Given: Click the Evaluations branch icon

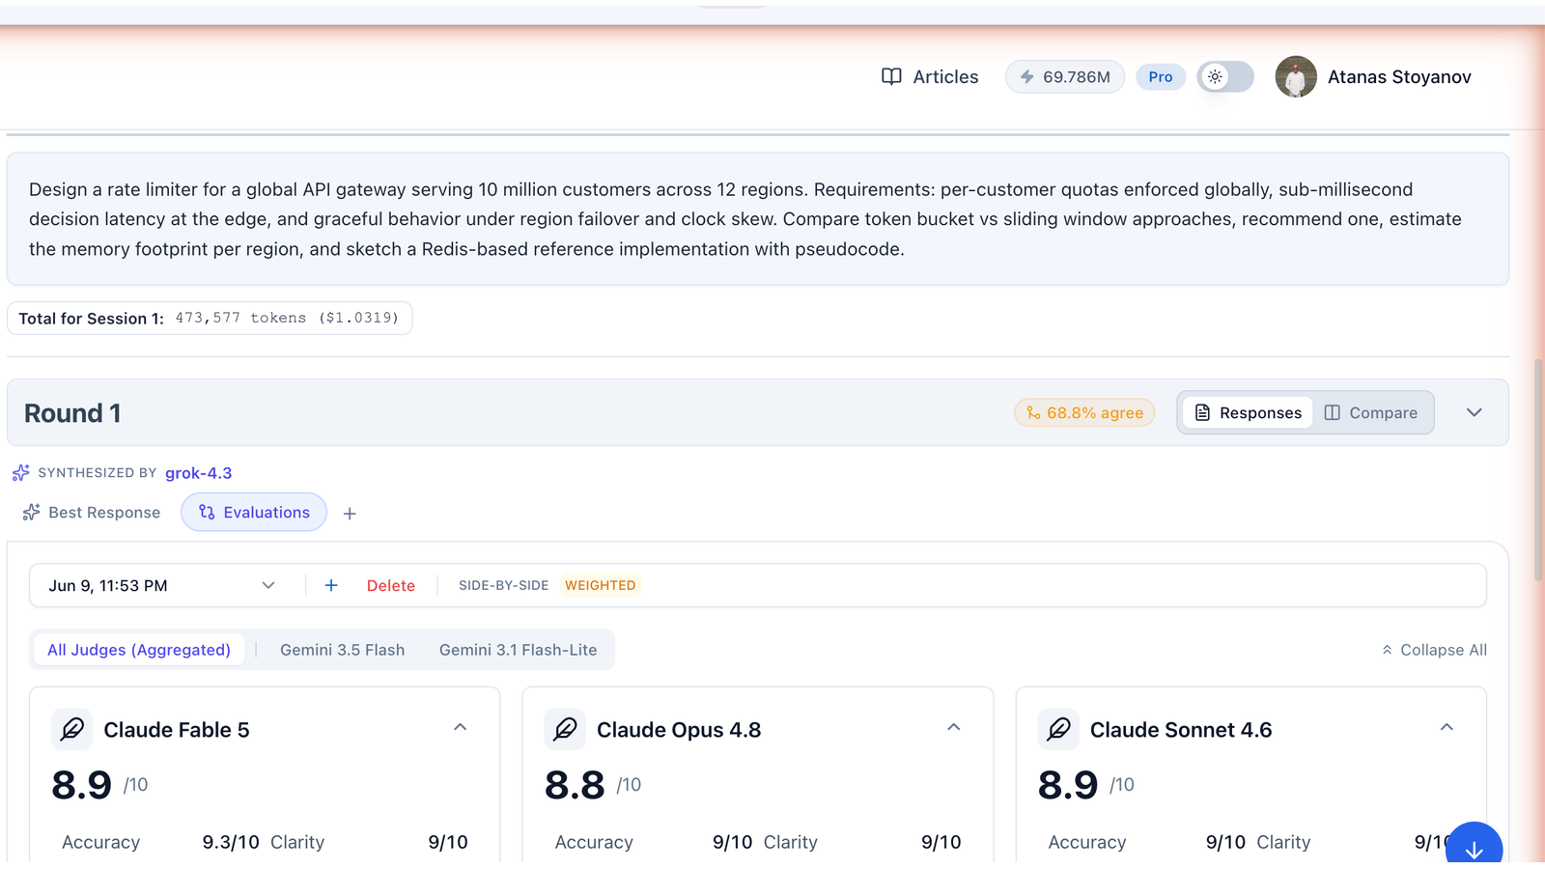Looking at the screenshot, I should tap(207, 512).
